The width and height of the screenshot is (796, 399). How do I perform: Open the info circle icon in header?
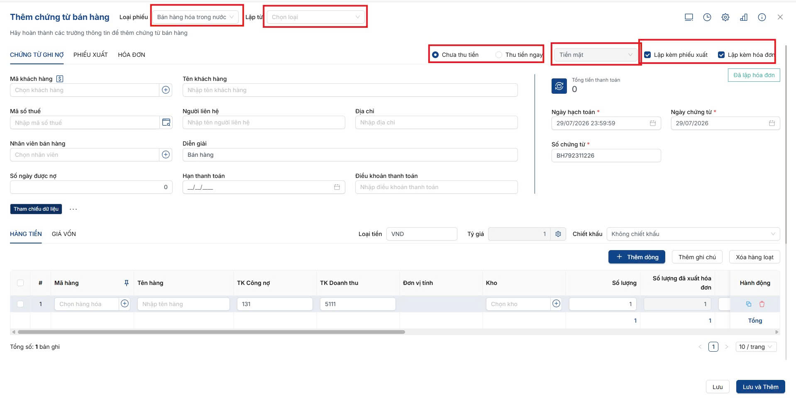(x=762, y=17)
